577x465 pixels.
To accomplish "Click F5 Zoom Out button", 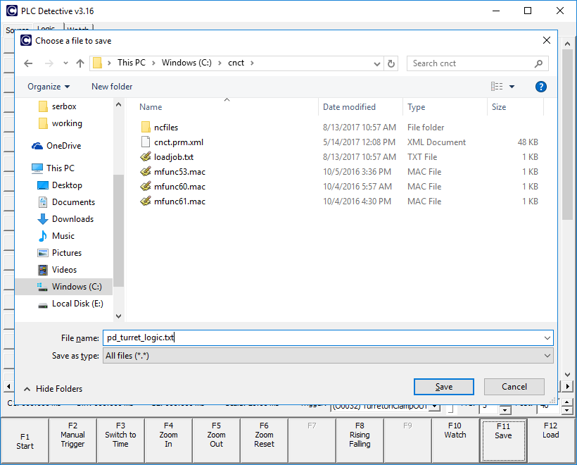I will (x=217, y=440).
